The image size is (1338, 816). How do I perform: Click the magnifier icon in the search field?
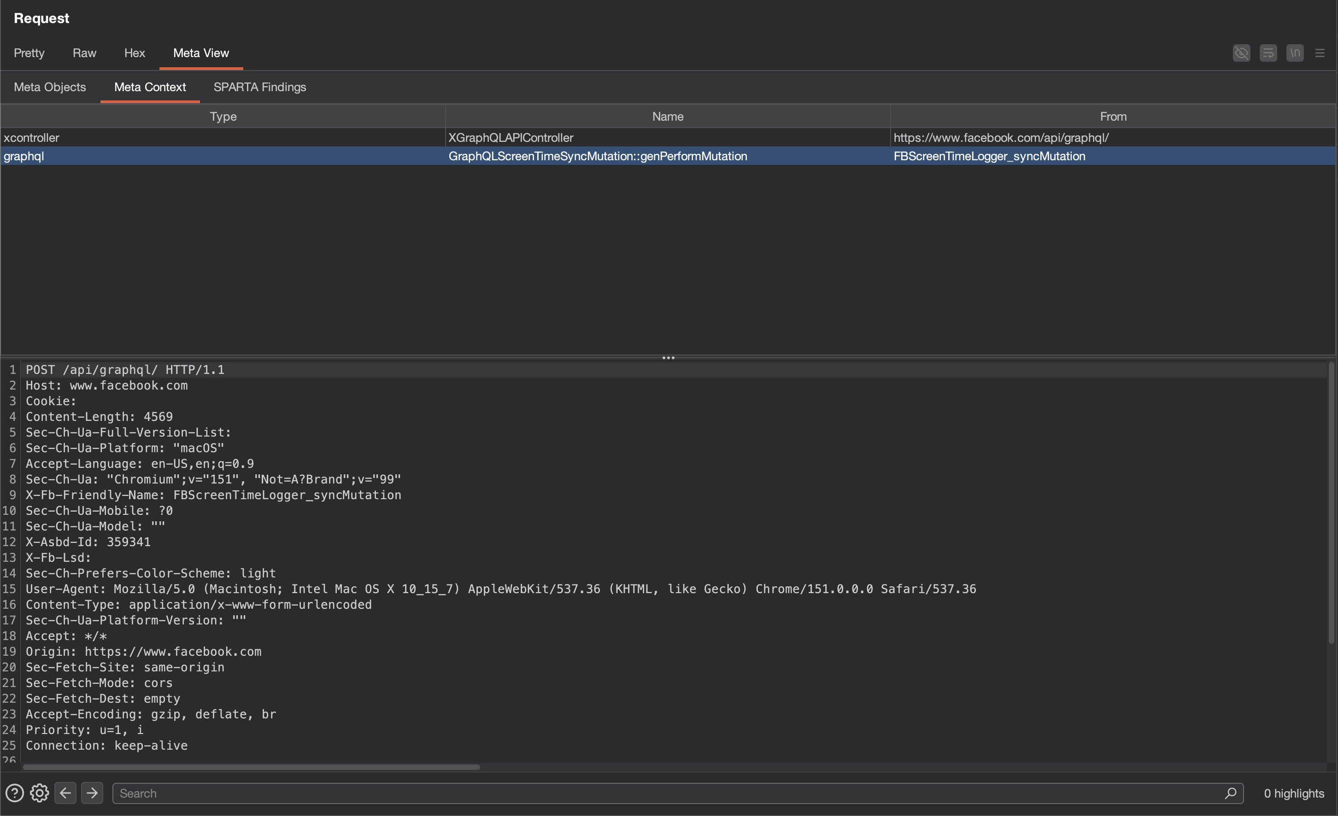pos(1231,793)
